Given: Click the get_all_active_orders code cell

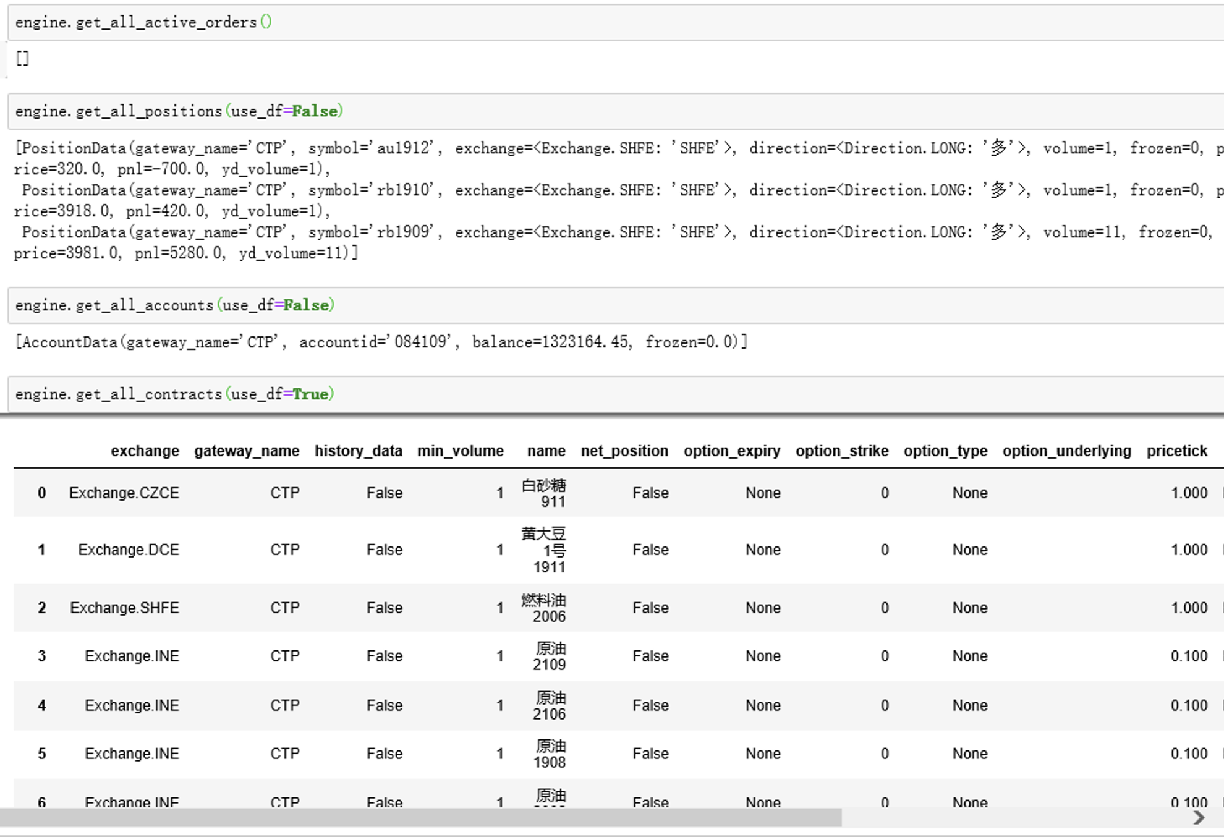Looking at the screenshot, I should [x=143, y=22].
